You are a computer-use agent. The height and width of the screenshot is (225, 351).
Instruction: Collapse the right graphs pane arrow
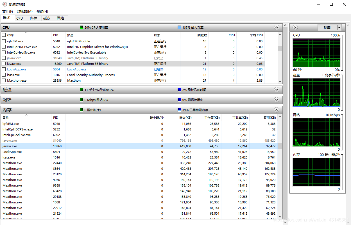(x=295, y=27)
